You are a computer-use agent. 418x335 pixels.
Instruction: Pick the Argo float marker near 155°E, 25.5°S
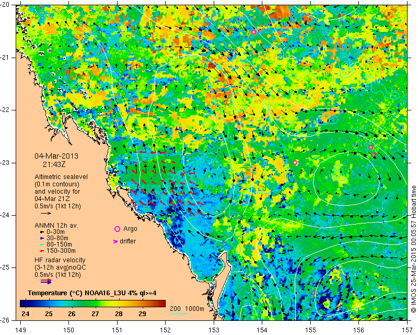point(313,293)
